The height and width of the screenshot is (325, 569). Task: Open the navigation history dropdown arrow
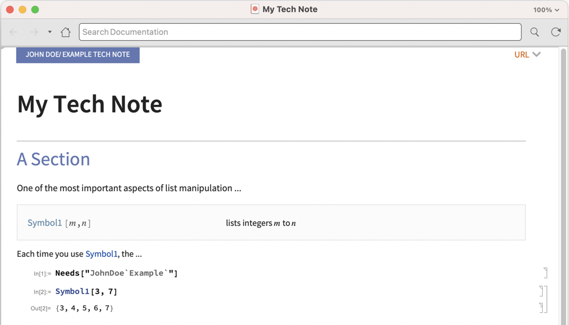click(50, 32)
